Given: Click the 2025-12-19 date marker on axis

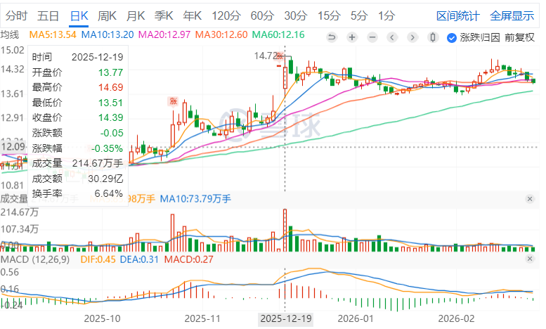Looking at the screenshot, I should (286, 318).
